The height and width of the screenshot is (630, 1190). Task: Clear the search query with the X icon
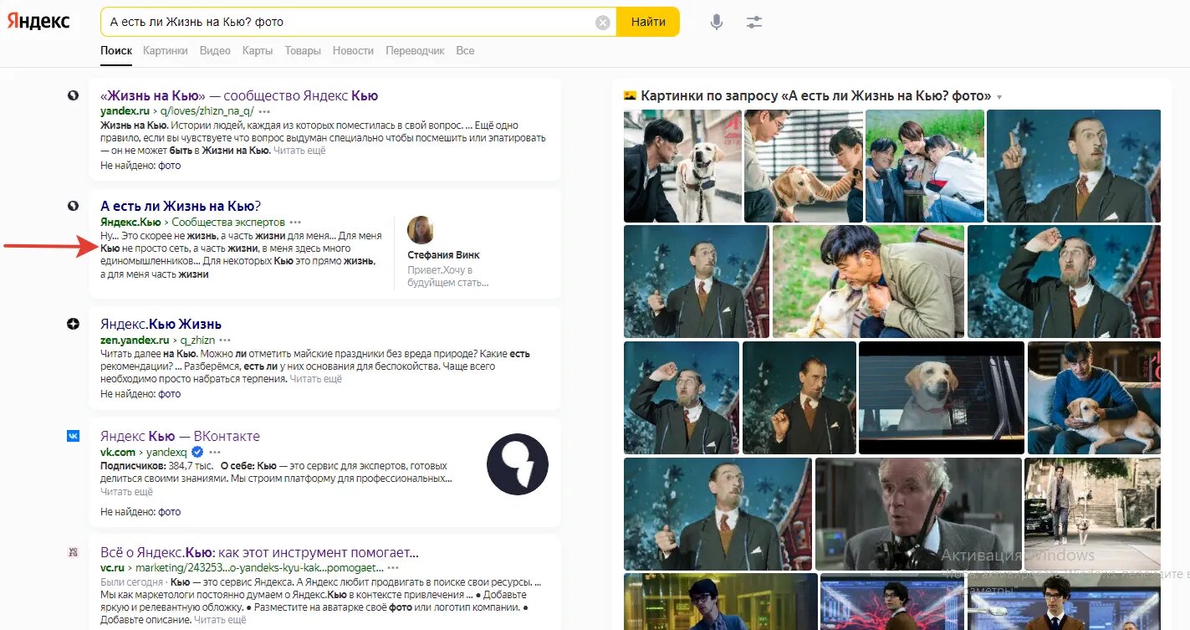click(x=603, y=23)
